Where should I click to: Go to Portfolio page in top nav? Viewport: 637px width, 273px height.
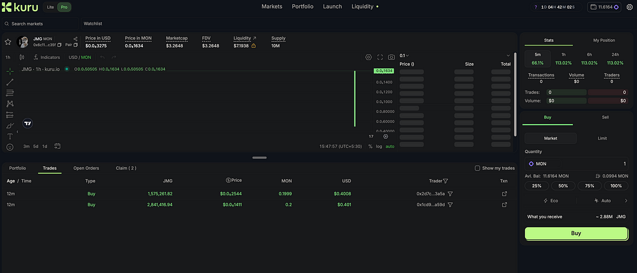(x=303, y=6)
